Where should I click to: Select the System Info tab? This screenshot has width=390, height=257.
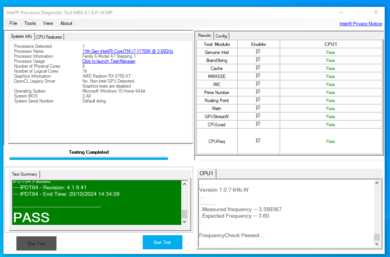pos(21,36)
